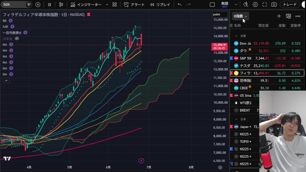Open 一目均衡表 indicator settings icon
This screenshot has height=172, width=306.
point(25,33)
